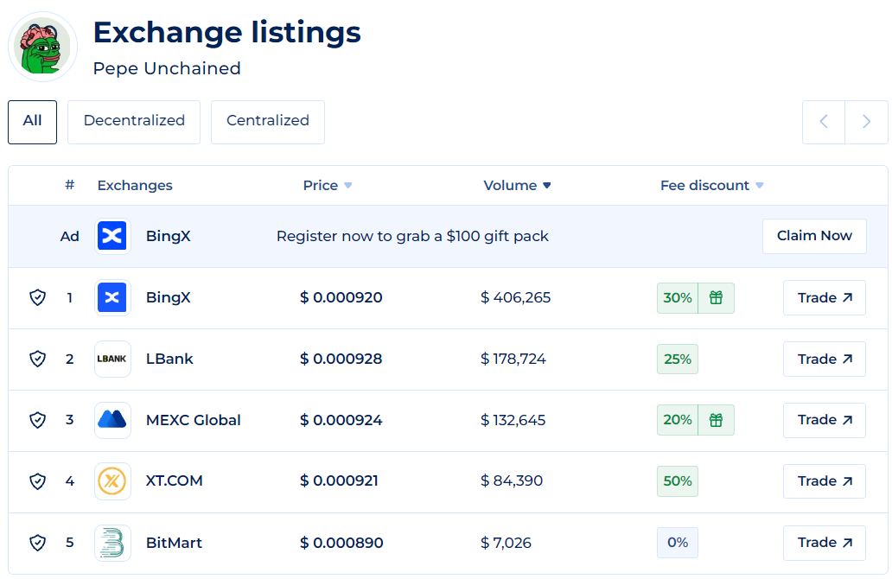Sort the table by Fee discount
This screenshot has height=579, width=892.
(x=711, y=186)
